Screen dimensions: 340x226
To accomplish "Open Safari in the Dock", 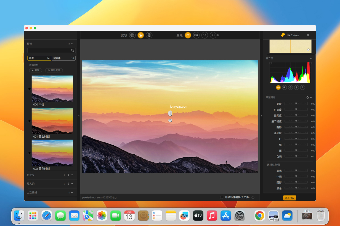I will [47, 216].
